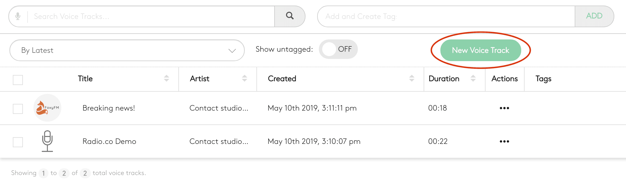Open actions menu for Radio.co Demo
The height and width of the screenshot is (190, 626).
pos(504,141)
